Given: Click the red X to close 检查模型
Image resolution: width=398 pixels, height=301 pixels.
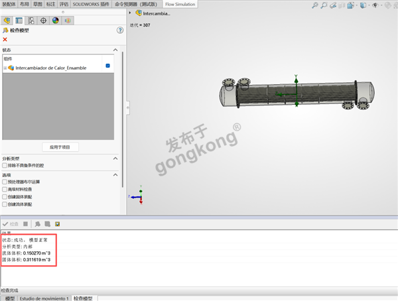Looking at the screenshot, I should tap(5, 40).
